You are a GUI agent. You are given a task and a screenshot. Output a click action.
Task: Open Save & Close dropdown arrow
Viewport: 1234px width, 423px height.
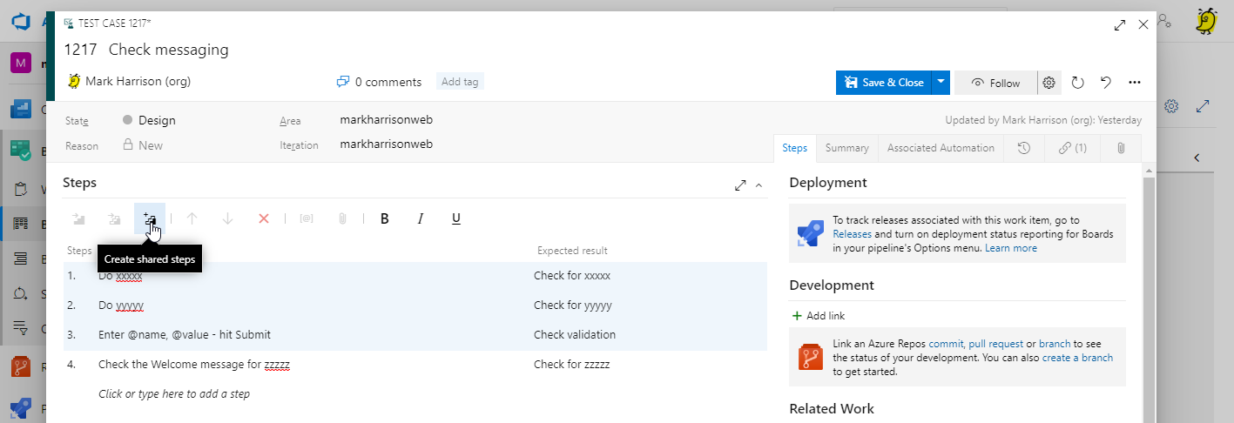[x=941, y=83]
